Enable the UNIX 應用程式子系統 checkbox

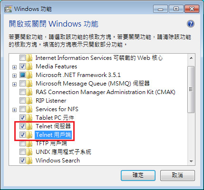pyautogui.click(x=22, y=152)
